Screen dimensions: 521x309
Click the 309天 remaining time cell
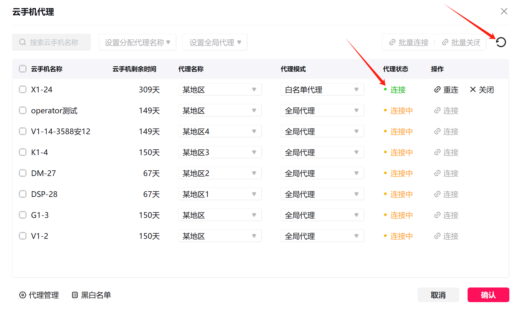pos(149,90)
